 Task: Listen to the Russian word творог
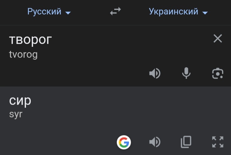155,73
